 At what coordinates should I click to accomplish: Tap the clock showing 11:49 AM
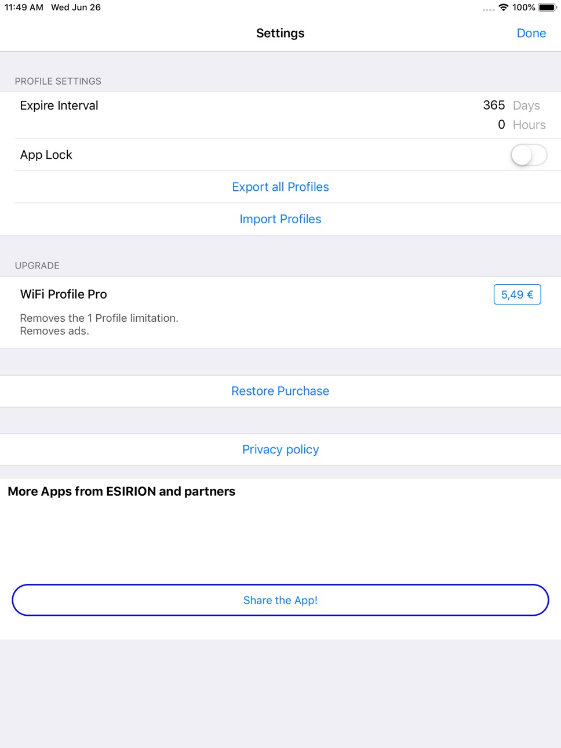24,8
